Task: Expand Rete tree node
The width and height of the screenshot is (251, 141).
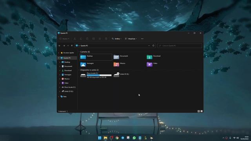Action: click(59, 97)
